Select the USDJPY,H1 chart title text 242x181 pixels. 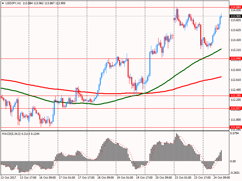(13, 3)
